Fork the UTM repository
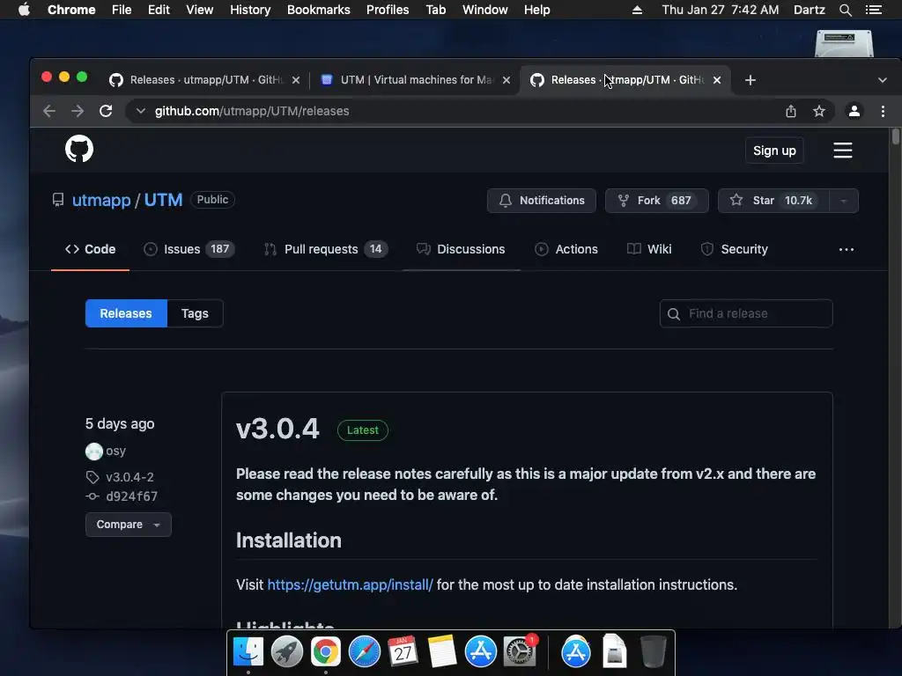Image resolution: width=902 pixels, height=676 pixels. [656, 201]
